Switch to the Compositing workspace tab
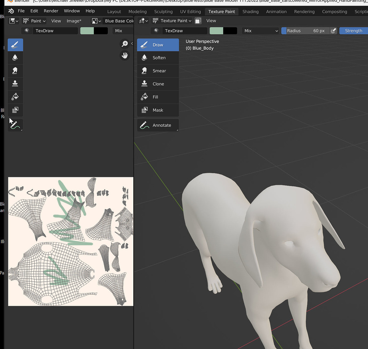Viewport: 368px width, 349px height. [x=334, y=12]
